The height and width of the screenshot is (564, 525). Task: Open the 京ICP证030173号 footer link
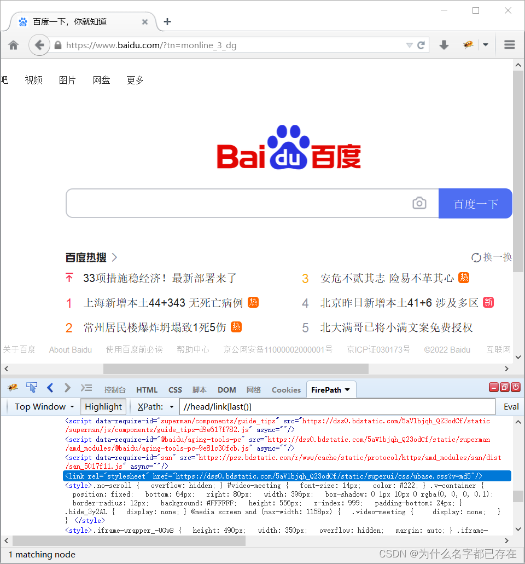(x=378, y=349)
